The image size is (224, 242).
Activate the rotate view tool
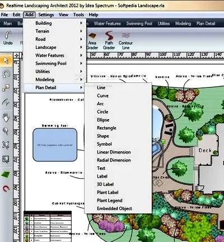[x=6, y=74]
